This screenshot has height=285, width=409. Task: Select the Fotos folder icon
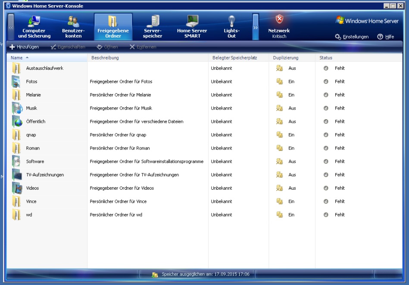point(16,81)
